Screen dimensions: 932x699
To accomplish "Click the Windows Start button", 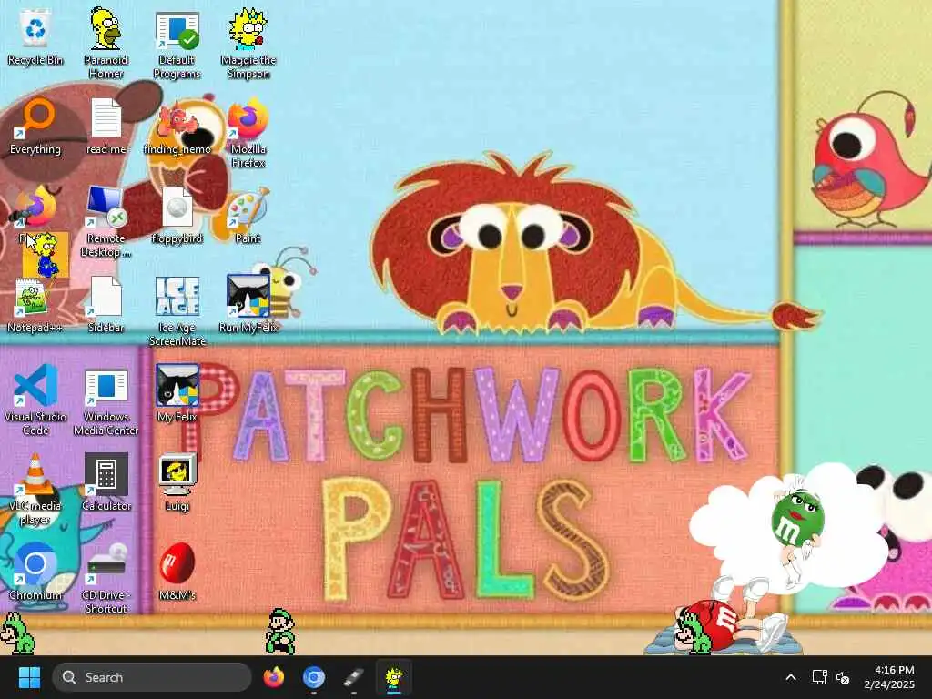I will 29,677.
